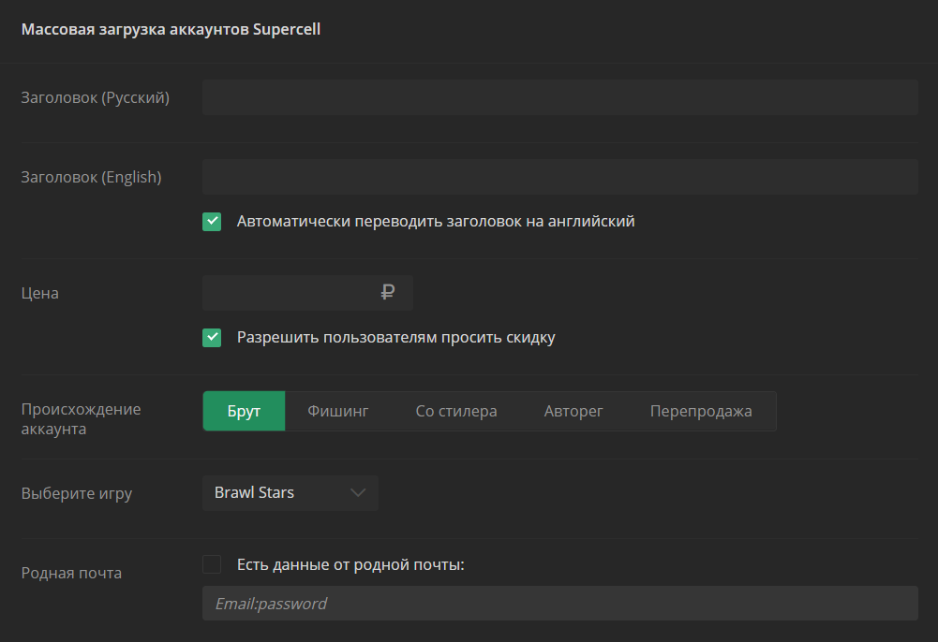Screen dimensions: 938x642
Task: Click the price input field
Action: [290, 293]
